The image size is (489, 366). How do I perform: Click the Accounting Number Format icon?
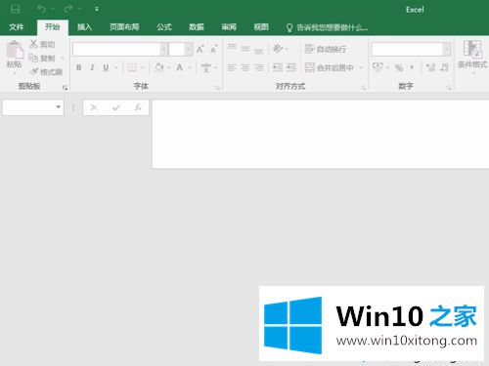[378, 67]
